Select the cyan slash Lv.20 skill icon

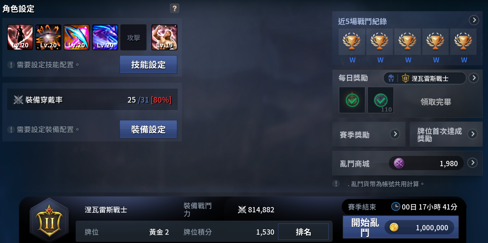[77, 38]
